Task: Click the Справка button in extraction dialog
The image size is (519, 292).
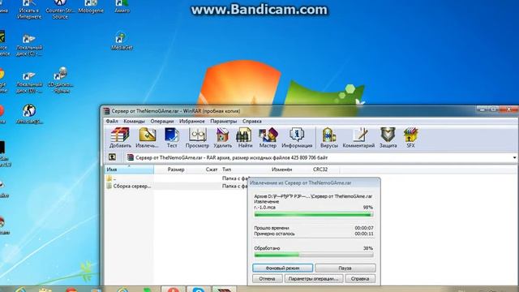Action: tap(360, 279)
